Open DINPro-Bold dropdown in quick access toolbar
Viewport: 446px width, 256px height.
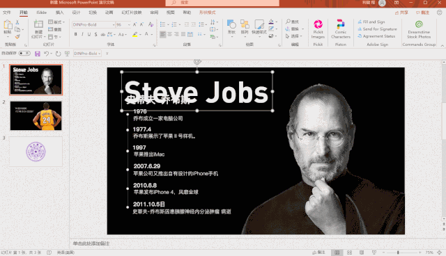(x=100, y=54)
